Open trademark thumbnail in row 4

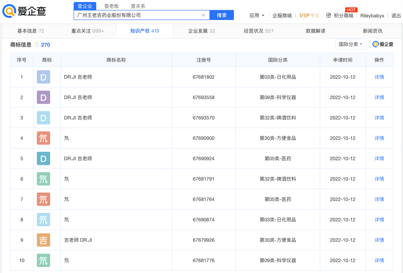pyautogui.click(x=43, y=138)
